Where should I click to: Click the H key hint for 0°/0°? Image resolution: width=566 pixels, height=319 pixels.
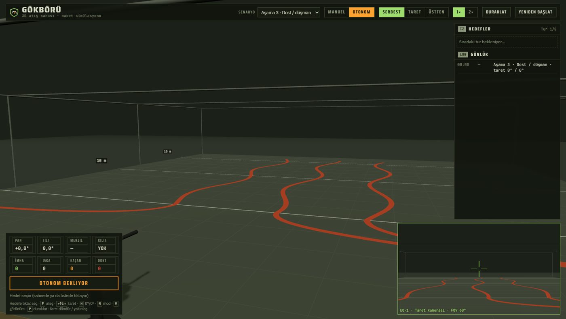(81, 304)
